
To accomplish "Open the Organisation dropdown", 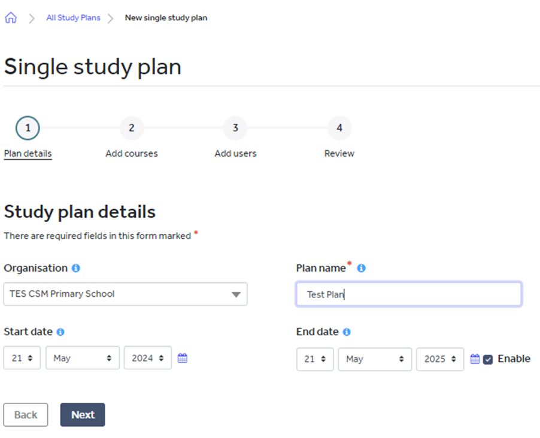I will click(125, 294).
